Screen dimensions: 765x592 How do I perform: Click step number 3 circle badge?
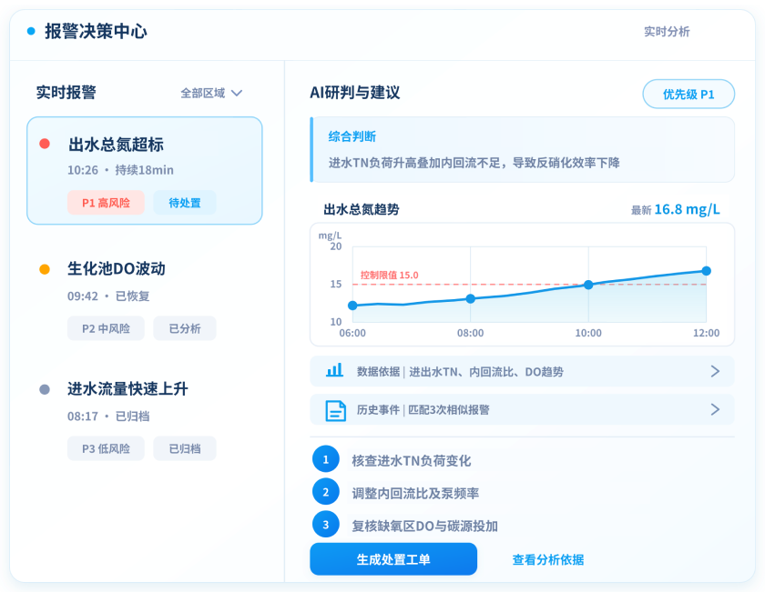326,525
